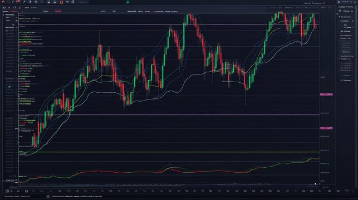Click the refresh arrow icon in the bottom toolbar
The height and width of the screenshot is (200, 358).
click(18, 191)
